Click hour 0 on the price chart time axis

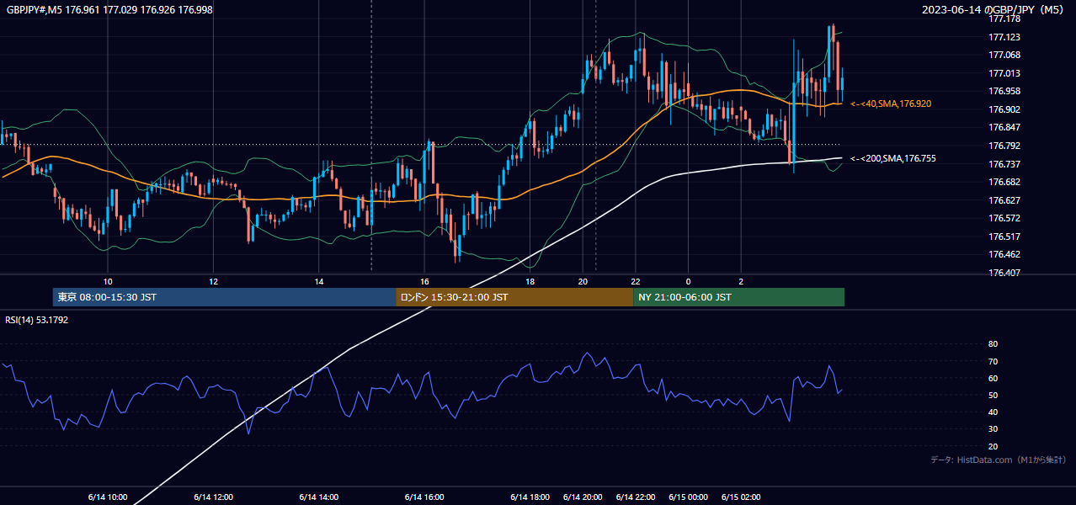pyautogui.click(x=689, y=281)
